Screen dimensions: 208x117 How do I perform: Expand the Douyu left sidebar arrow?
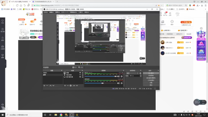[5, 64]
